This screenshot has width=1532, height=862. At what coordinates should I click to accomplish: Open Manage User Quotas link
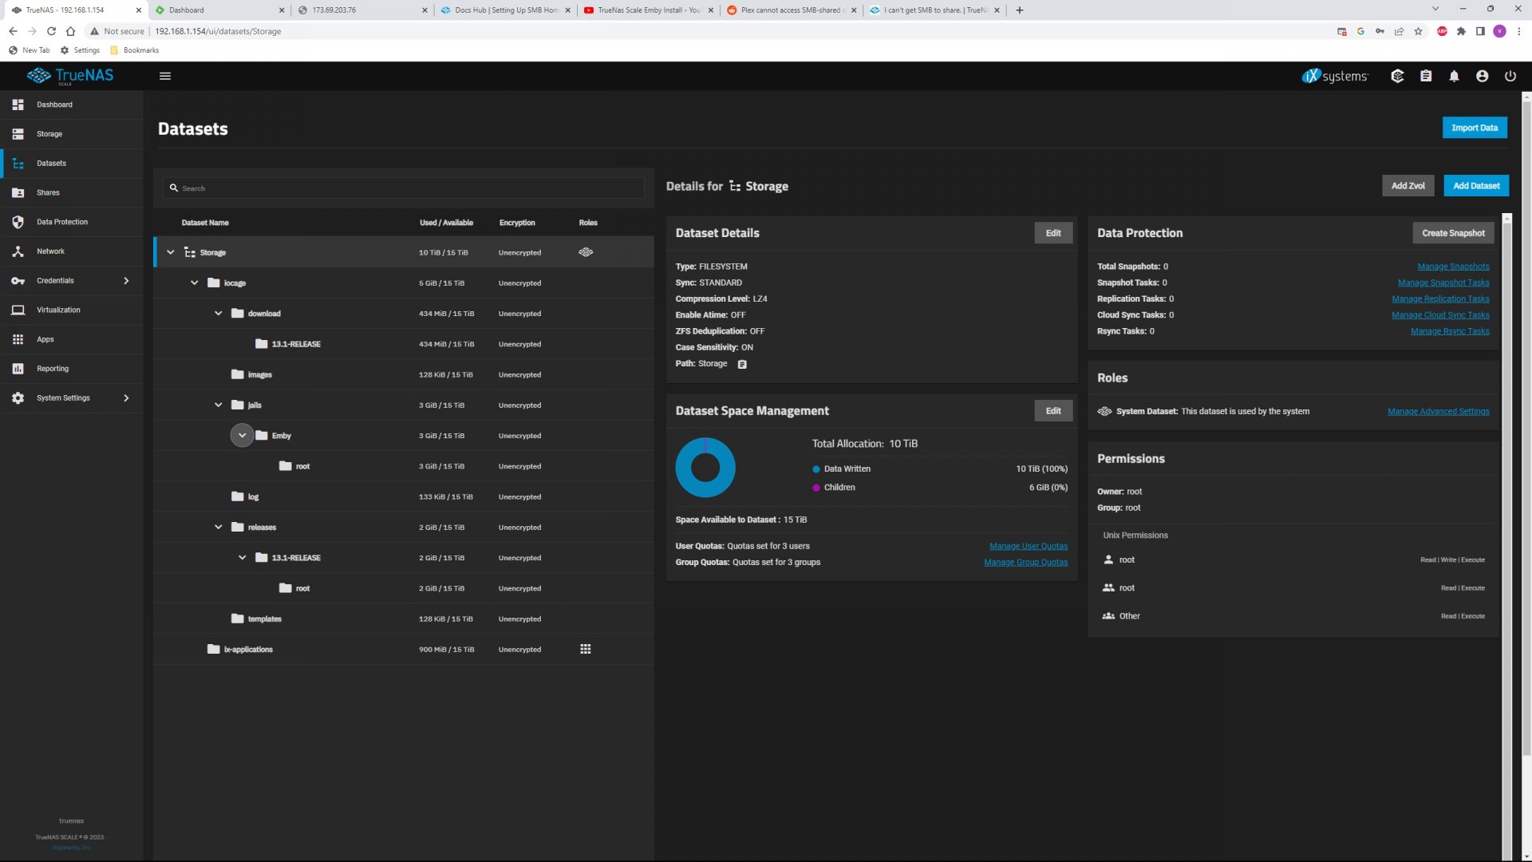tap(1029, 546)
